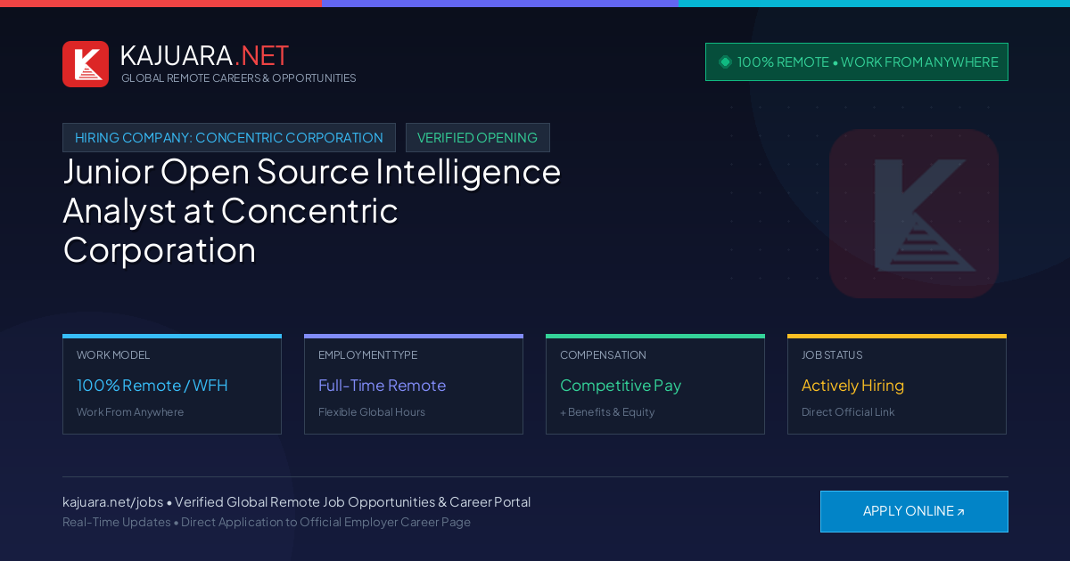
Task: Click the 100% Remote / WFH value
Action: (152, 386)
